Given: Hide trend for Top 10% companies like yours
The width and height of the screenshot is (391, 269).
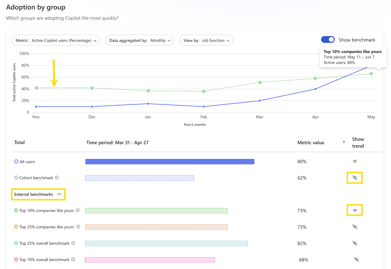Looking at the screenshot, I should pyautogui.click(x=355, y=210).
